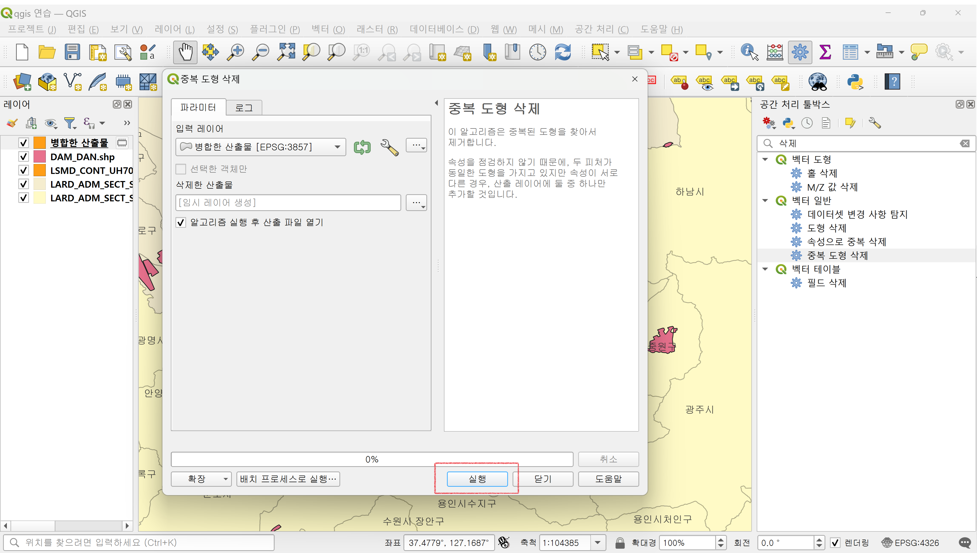Click the 실행 button
Screen dimensions: 977x553
(477, 479)
